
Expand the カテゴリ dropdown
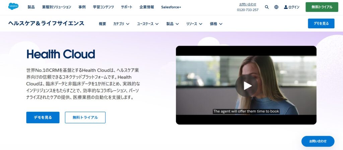pyautogui.click(x=121, y=24)
